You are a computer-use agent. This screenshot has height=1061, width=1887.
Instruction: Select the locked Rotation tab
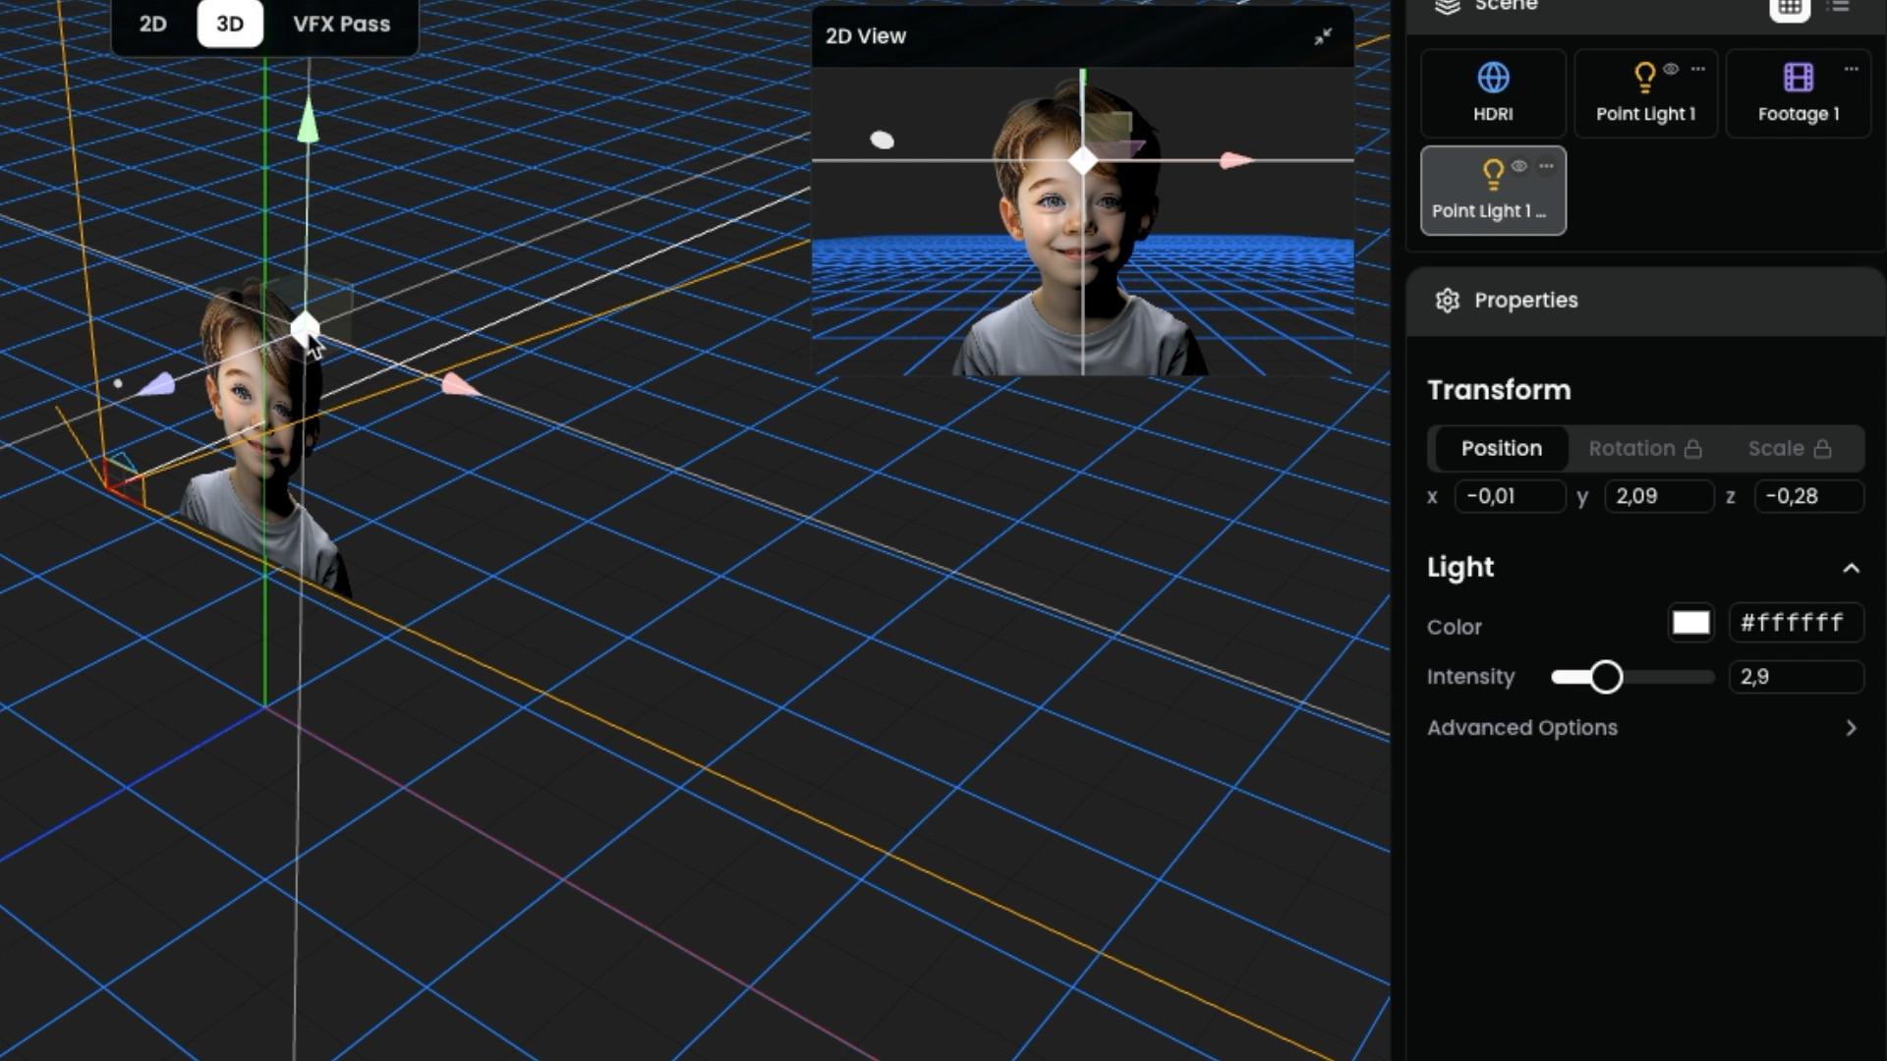pyautogui.click(x=1644, y=449)
